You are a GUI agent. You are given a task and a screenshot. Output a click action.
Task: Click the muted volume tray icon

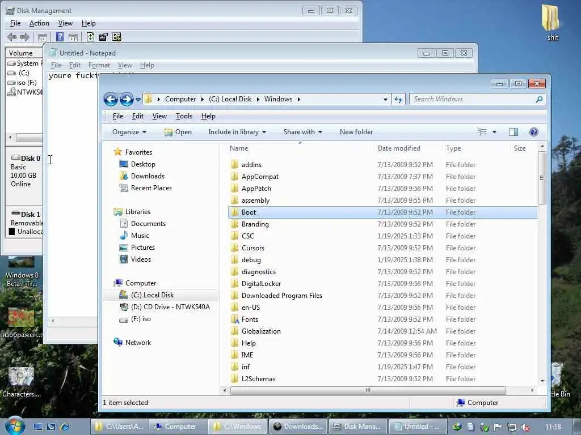click(525, 427)
